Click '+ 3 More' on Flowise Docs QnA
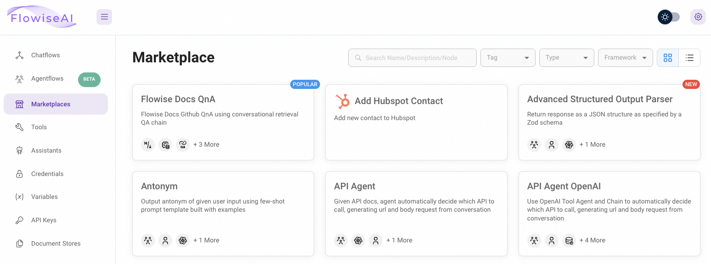Screen dimensions: 711x264 click(x=206, y=144)
